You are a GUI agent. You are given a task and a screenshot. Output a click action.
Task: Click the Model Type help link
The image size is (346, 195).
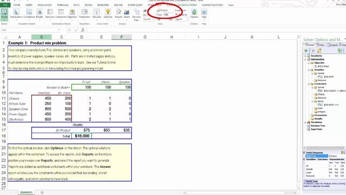pyautogui.click(x=312, y=181)
